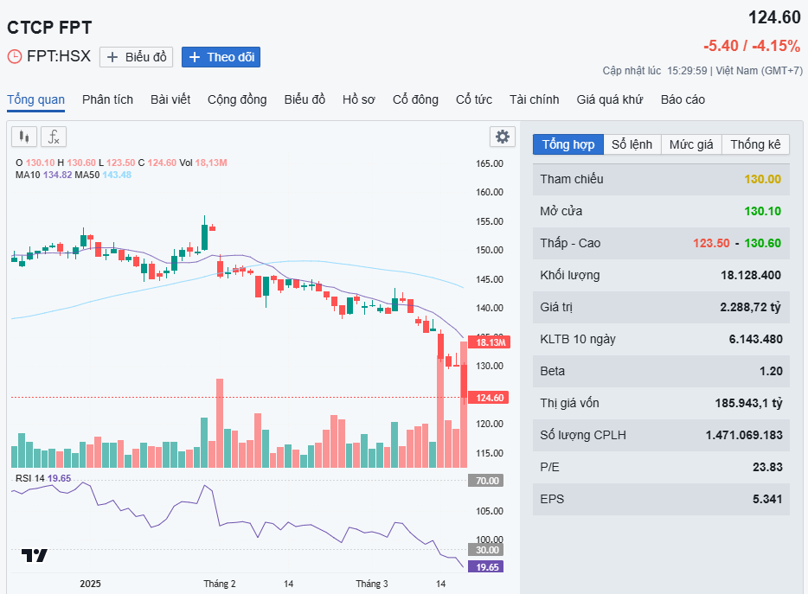Screen dimensions: 808x594
Task: Click the EPS value 5.341
Action: 767,499
